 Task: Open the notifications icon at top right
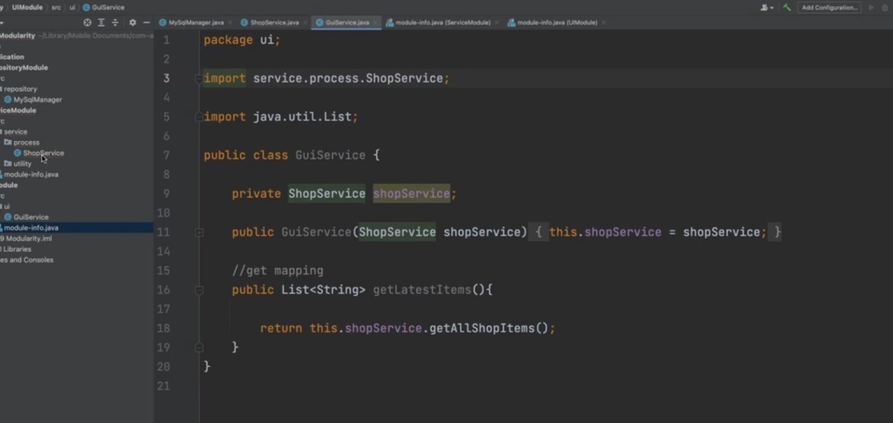[x=885, y=8]
